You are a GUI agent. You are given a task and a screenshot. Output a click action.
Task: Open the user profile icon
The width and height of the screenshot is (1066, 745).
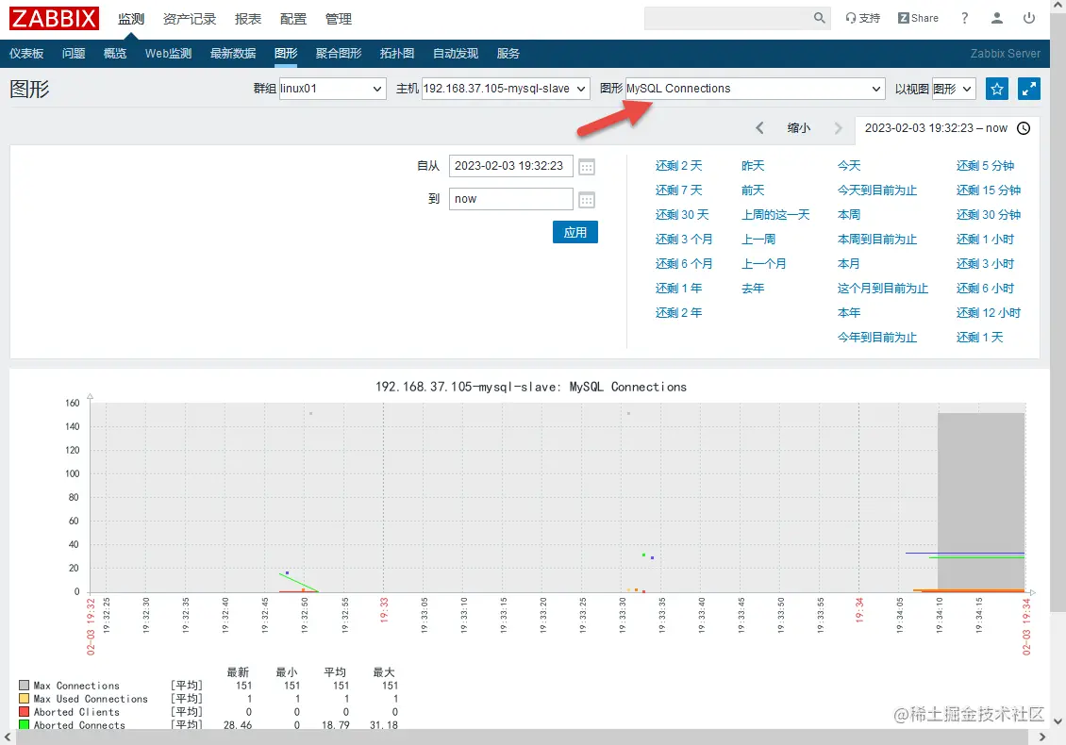(x=996, y=18)
